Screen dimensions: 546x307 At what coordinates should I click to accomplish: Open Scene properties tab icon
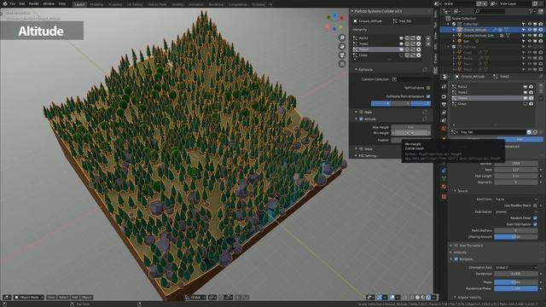[444, 120]
